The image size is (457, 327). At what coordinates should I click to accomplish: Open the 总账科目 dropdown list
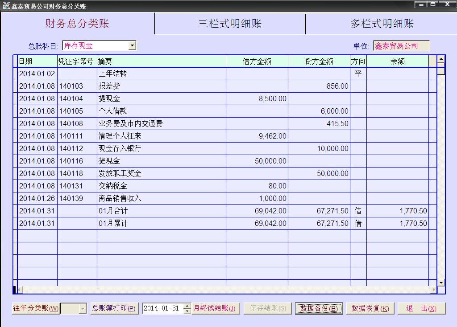point(132,45)
